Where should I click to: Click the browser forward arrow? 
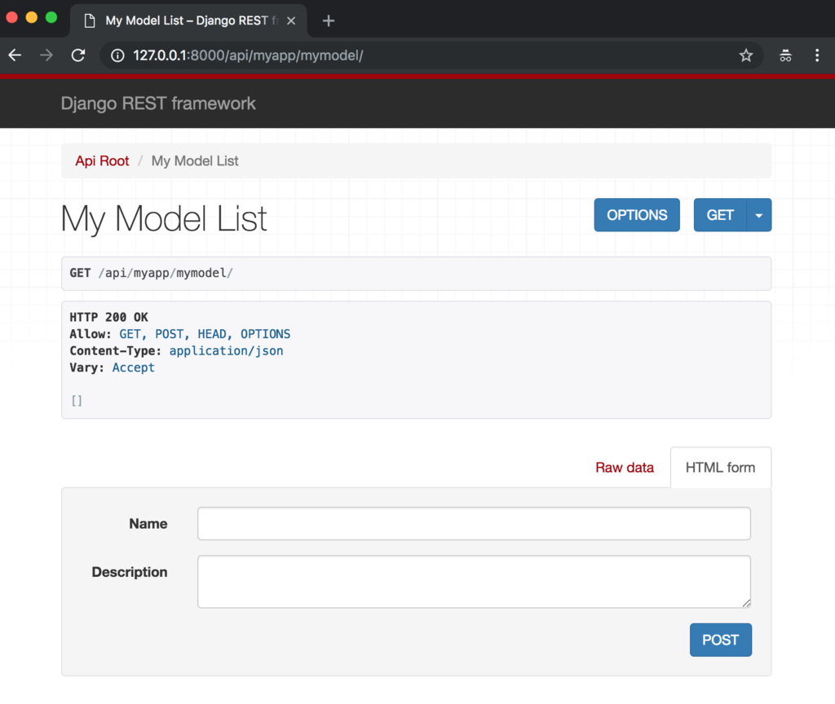46,55
